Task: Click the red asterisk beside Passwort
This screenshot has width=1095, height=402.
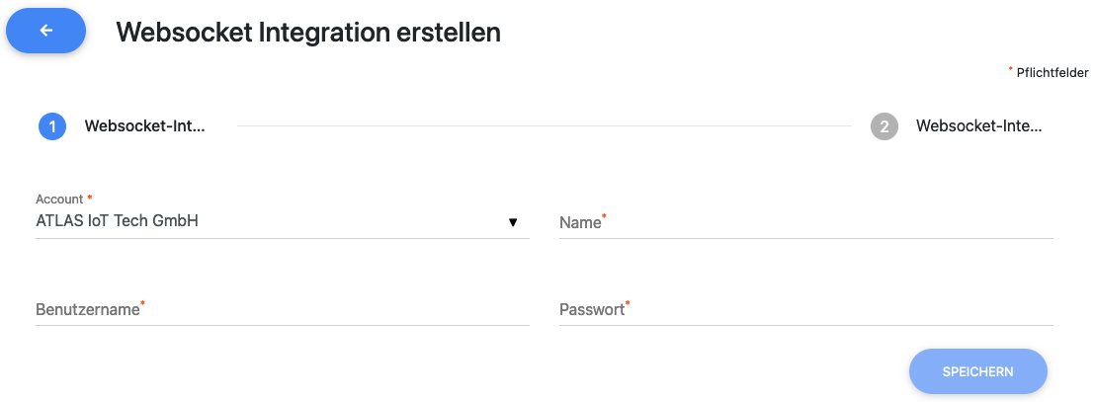Action: [628, 303]
